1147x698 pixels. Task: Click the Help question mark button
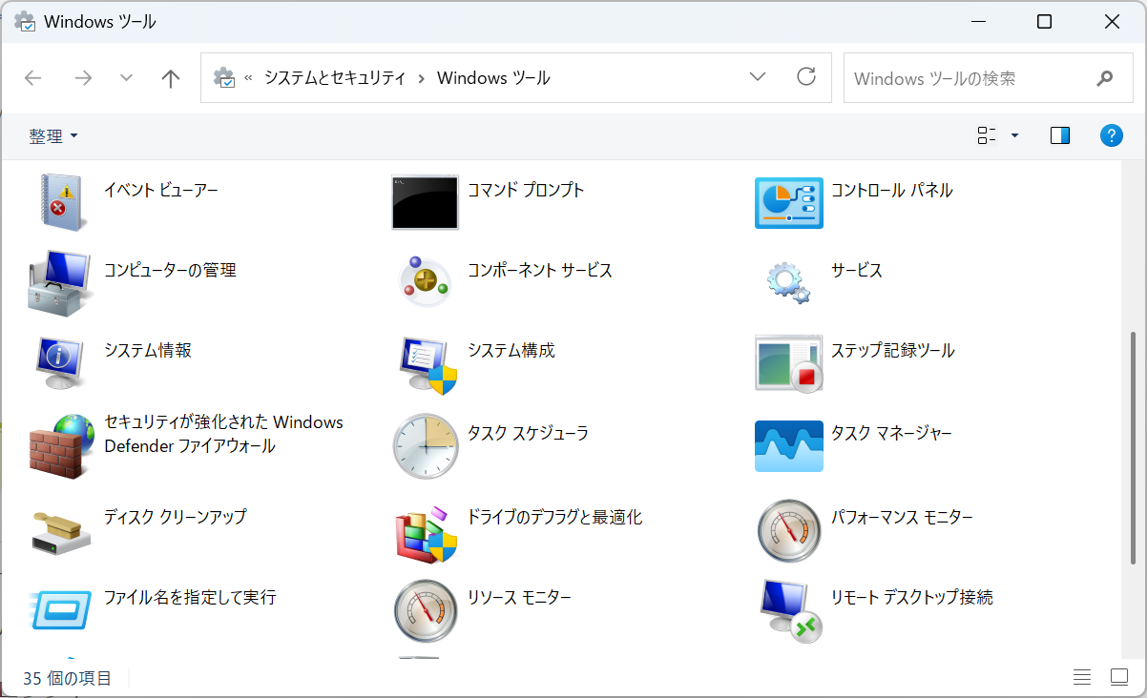coord(1111,134)
